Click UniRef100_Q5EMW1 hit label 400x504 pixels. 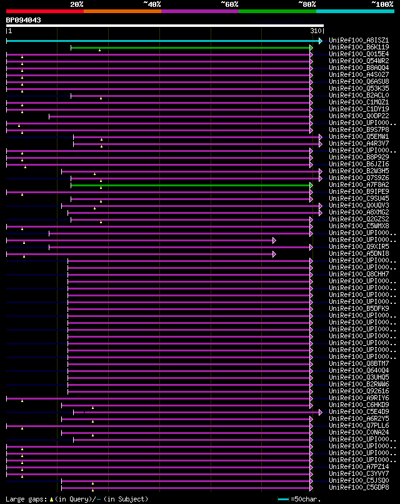(359, 136)
